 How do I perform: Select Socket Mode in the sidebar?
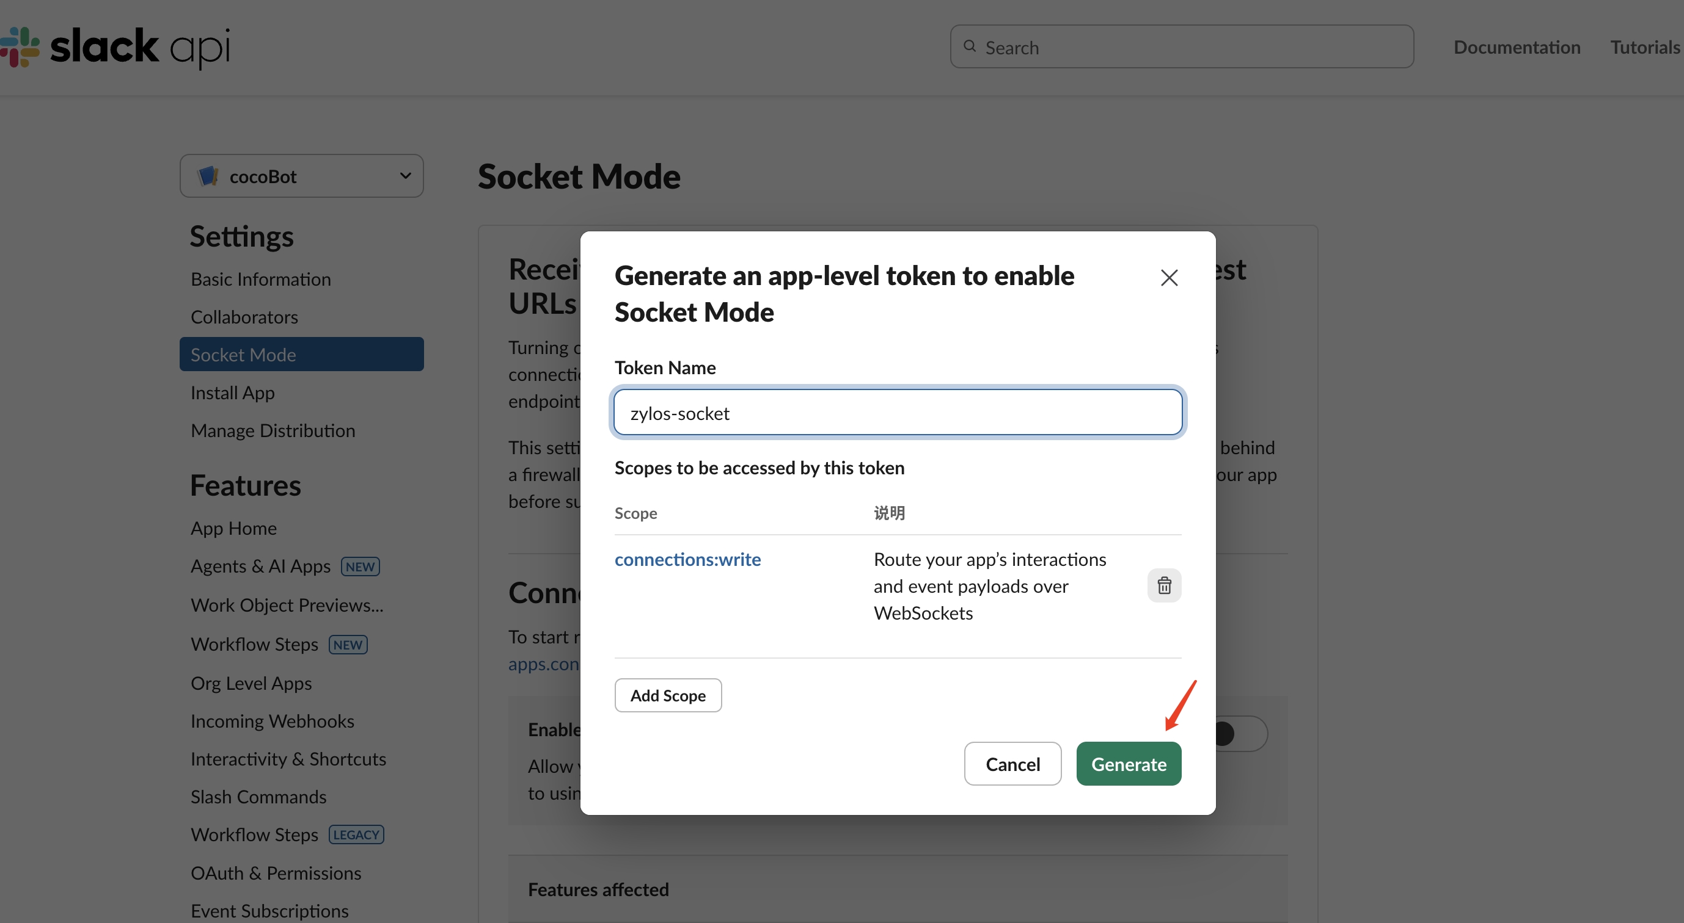click(243, 354)
